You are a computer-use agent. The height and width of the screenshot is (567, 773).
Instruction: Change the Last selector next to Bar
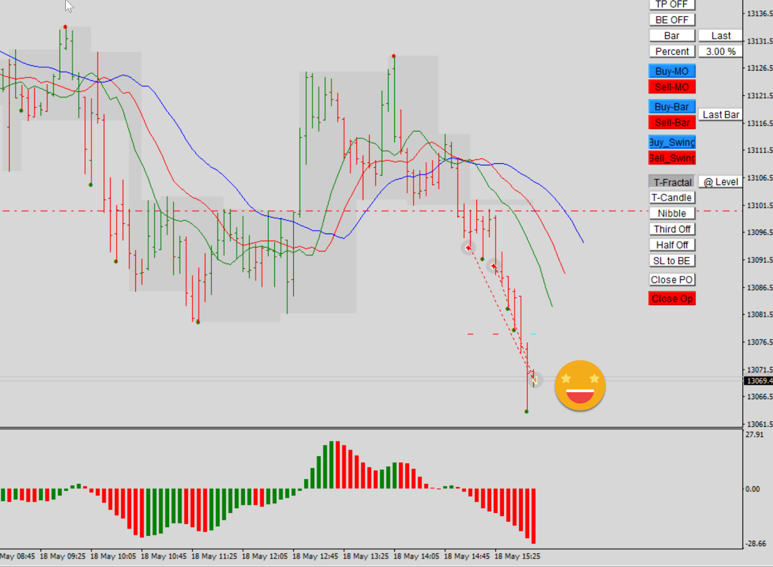tap(720, 36)
